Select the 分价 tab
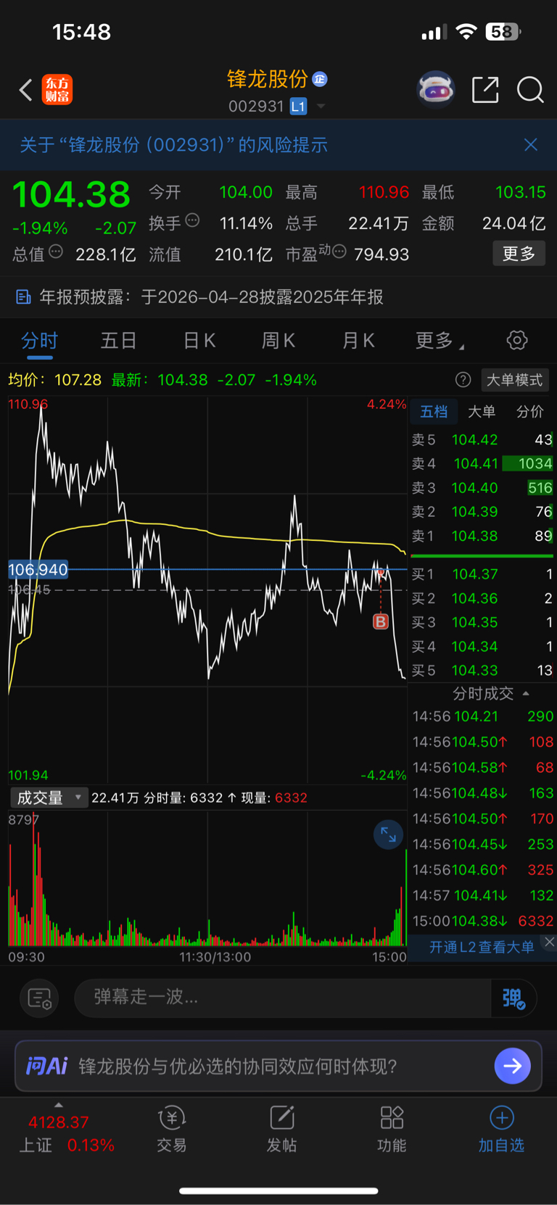 pyautogui.click(x=530, y=412)
